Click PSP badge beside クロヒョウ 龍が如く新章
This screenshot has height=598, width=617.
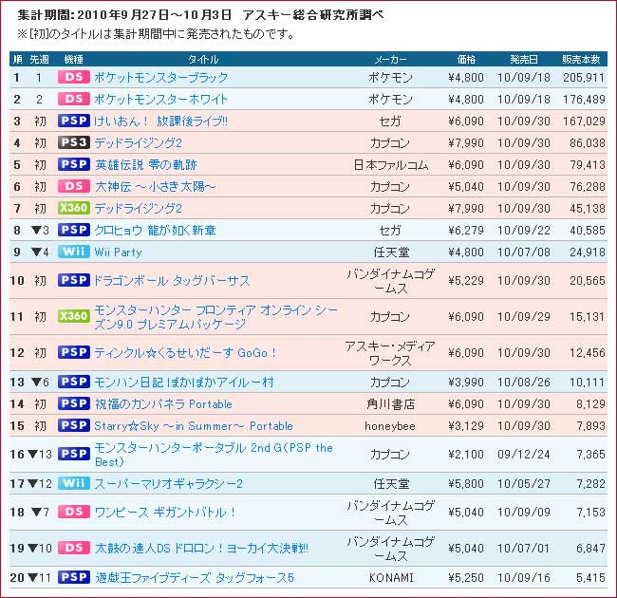[x=74, y=230]
